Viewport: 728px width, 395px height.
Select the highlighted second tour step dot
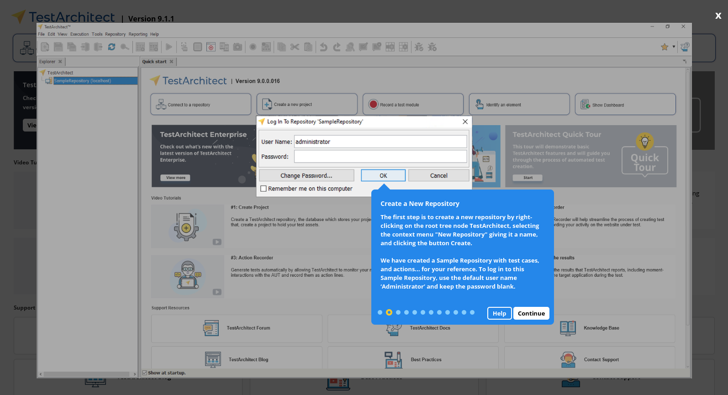(x=389, y=312)
